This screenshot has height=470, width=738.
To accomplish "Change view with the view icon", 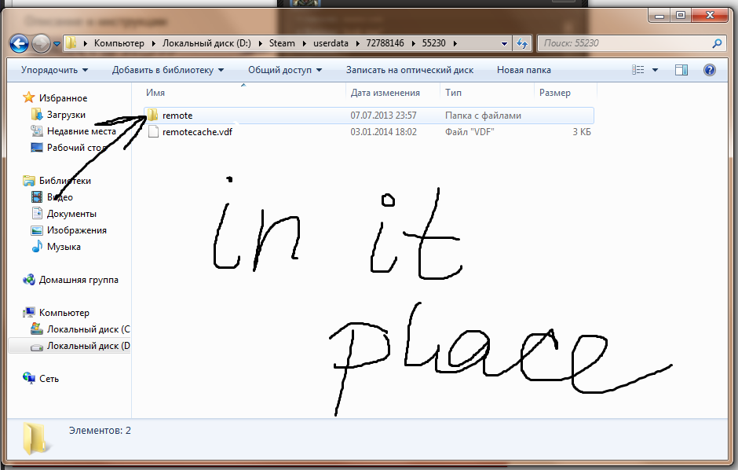I will (x=638, y=70).
